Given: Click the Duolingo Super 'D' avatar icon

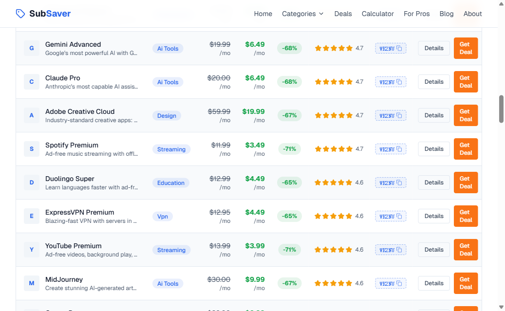Looking at the screenshot, I should (x=32, y=183).
